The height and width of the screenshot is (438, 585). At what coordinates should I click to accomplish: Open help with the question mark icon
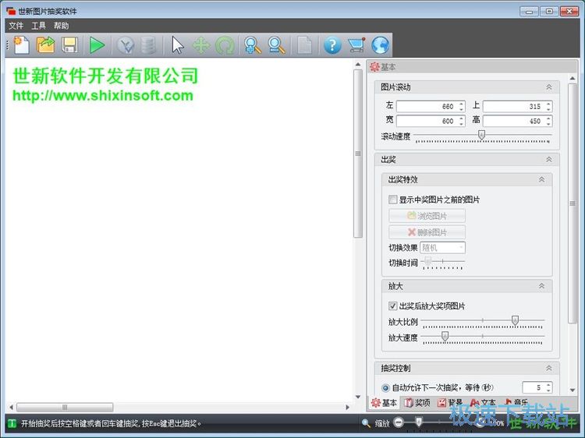click(332, 45)
